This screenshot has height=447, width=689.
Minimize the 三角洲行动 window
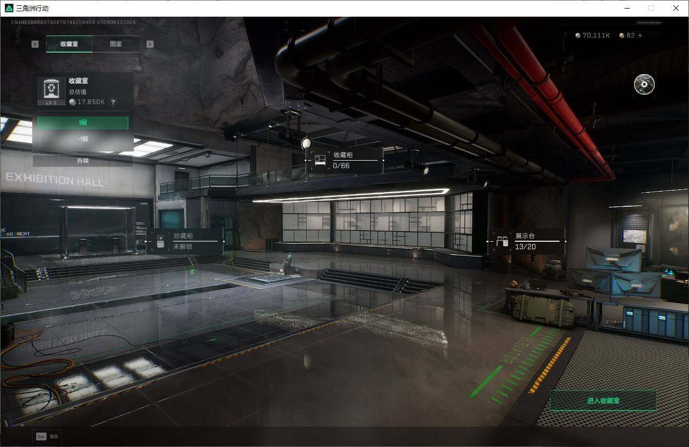[627, 8]
